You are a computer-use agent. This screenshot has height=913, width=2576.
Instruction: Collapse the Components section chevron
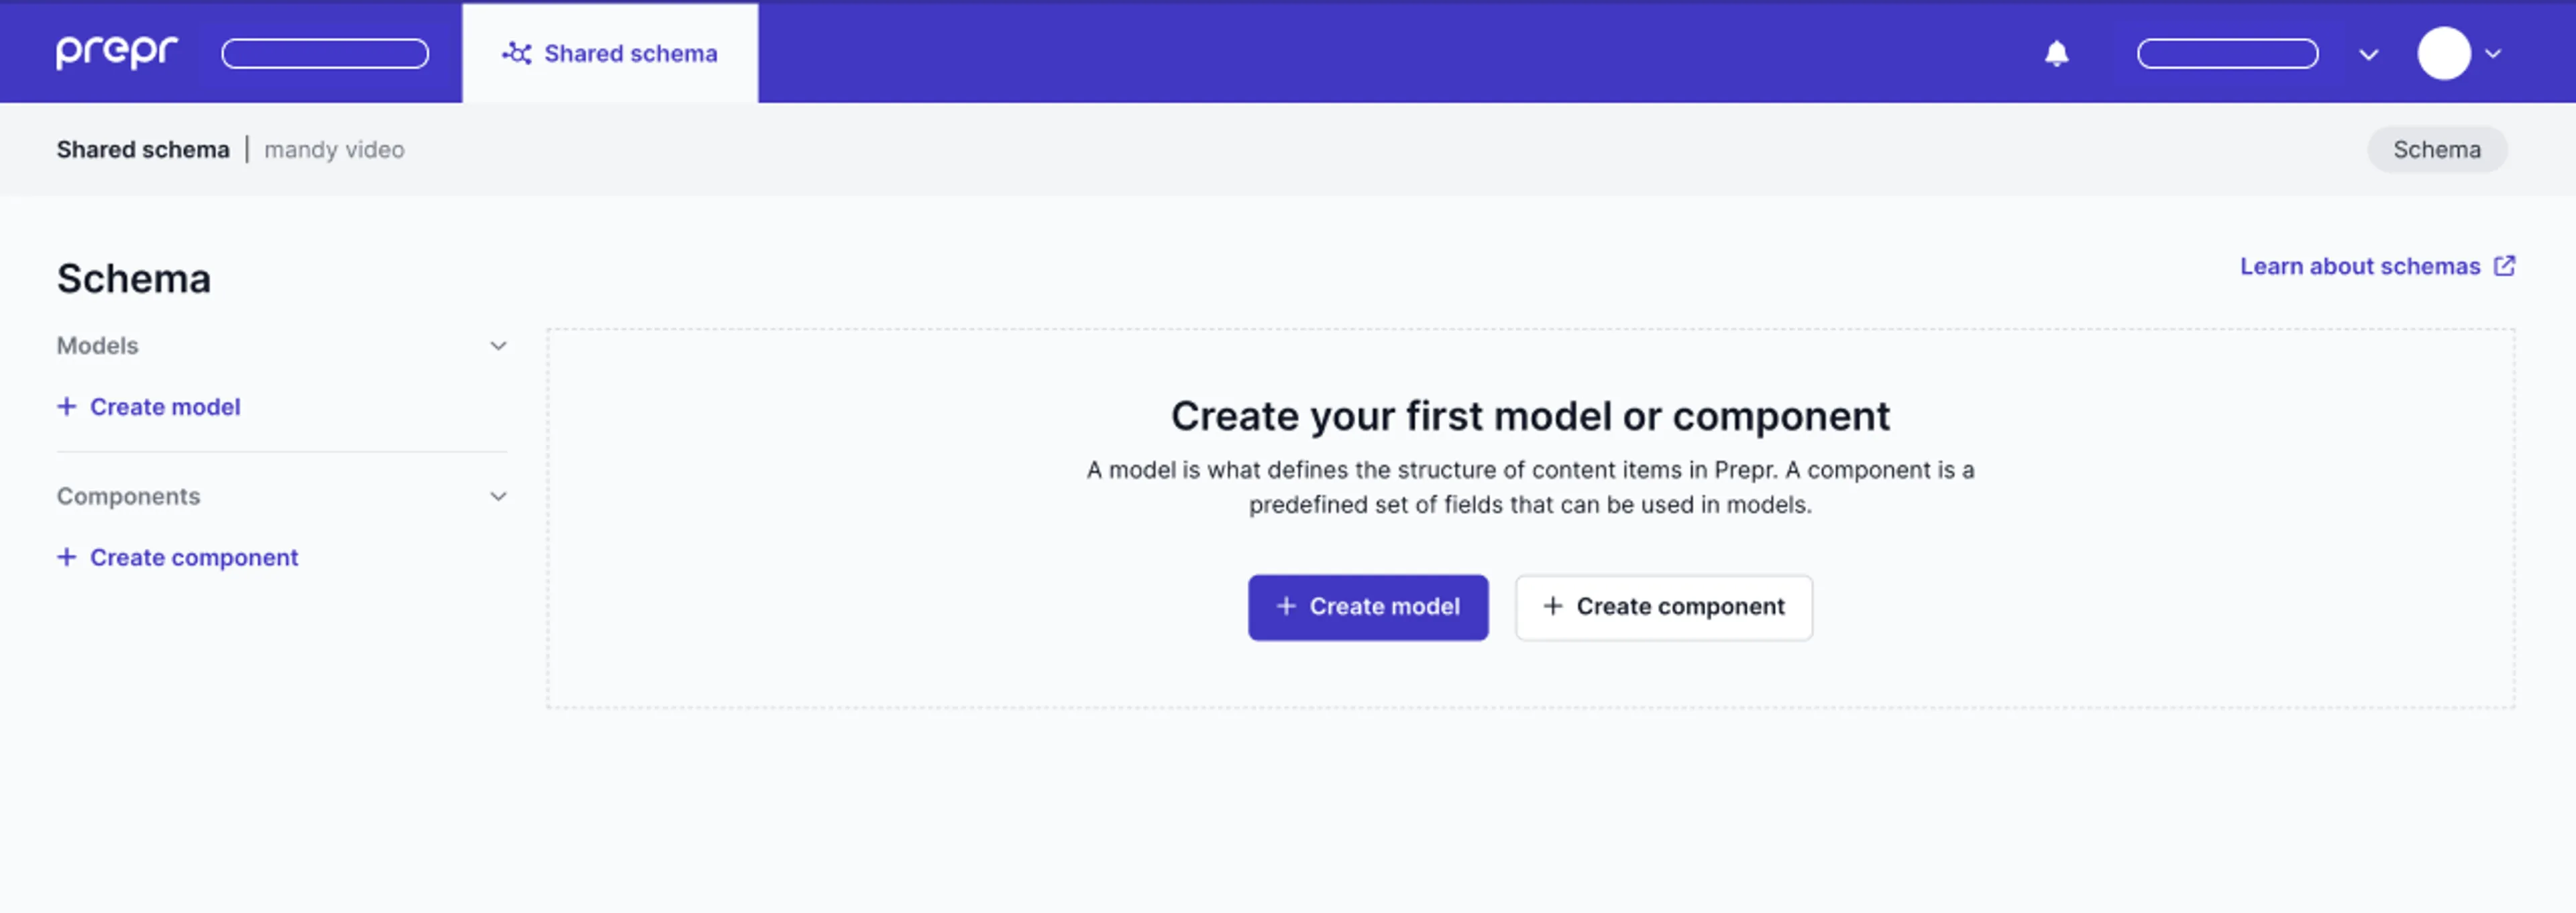coord(498,497)
